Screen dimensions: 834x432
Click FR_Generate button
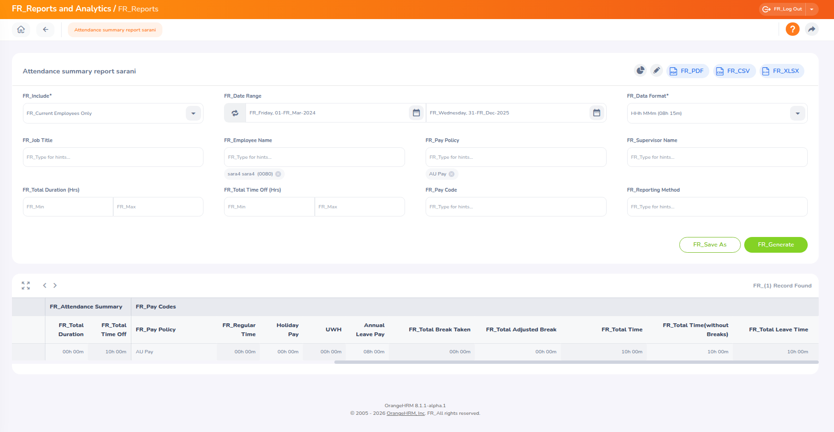pos(776,245)
